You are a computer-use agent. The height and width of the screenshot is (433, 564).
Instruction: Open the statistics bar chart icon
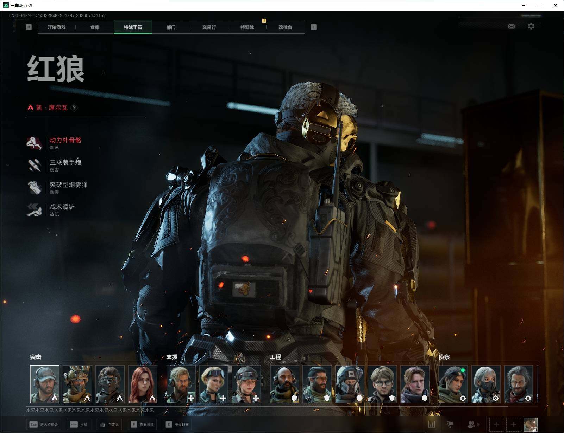pos(432,425)
